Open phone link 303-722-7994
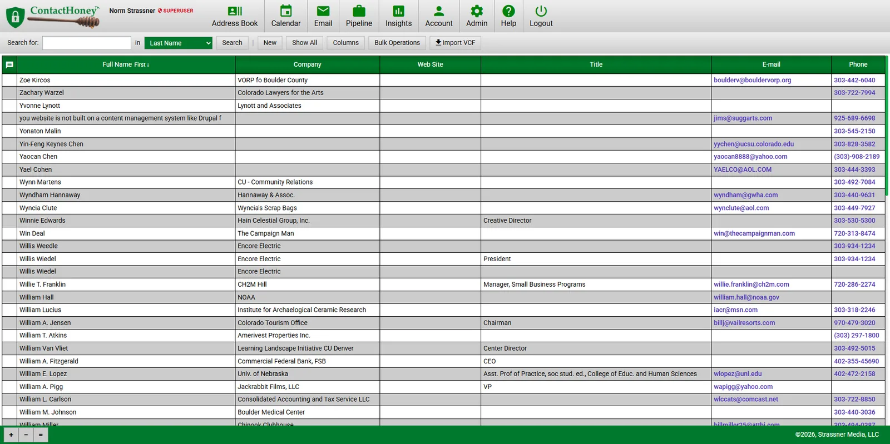The image size is (890, 444). pyautogui.click(x=854, y=93)
